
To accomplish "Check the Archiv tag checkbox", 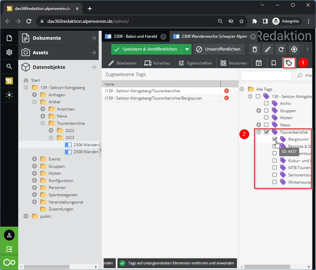I will click(x=266, y=104).
